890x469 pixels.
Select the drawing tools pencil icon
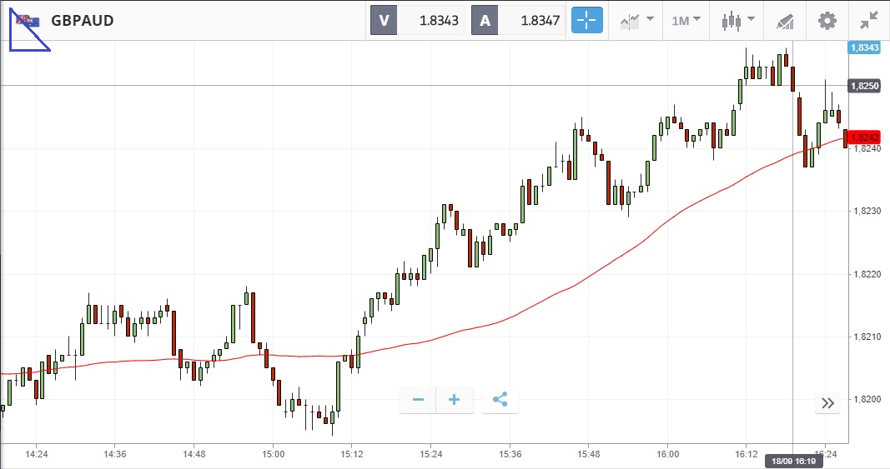(x=785, y=20)
